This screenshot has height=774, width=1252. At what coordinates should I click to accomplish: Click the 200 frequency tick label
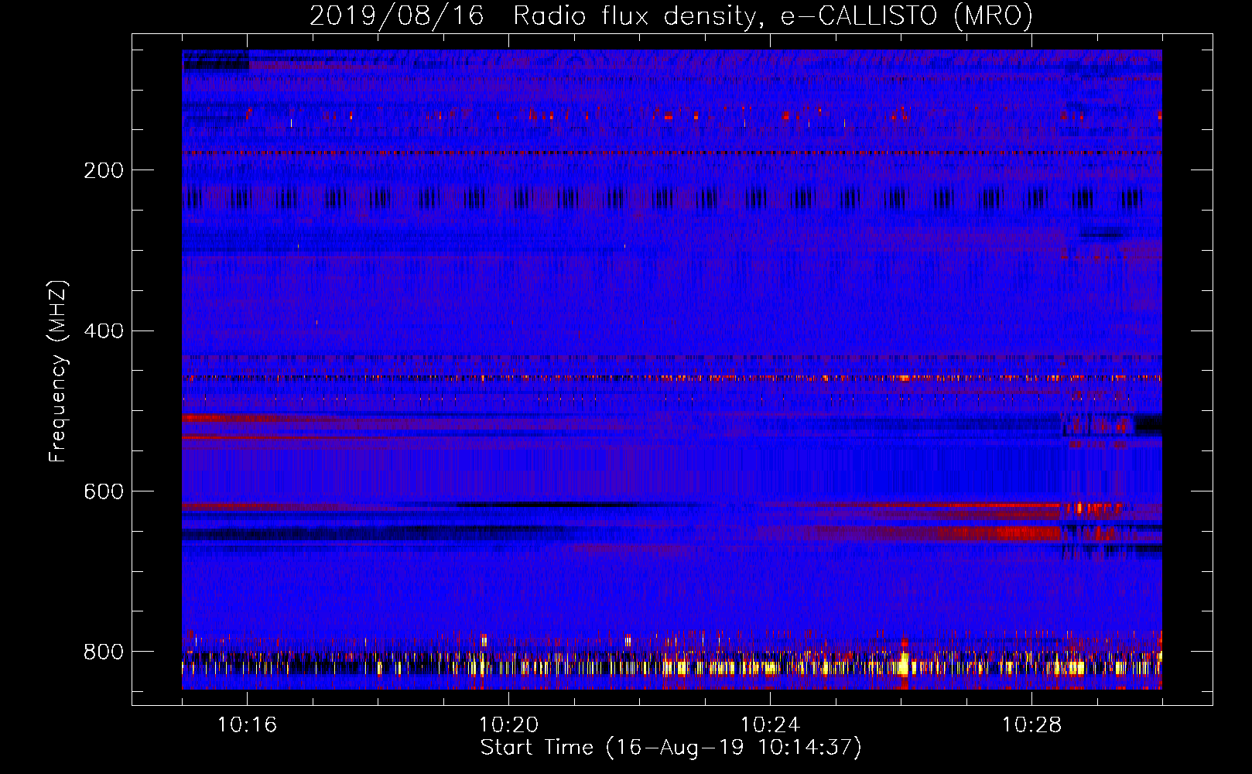pyautogui.click(x=103, y=171)
